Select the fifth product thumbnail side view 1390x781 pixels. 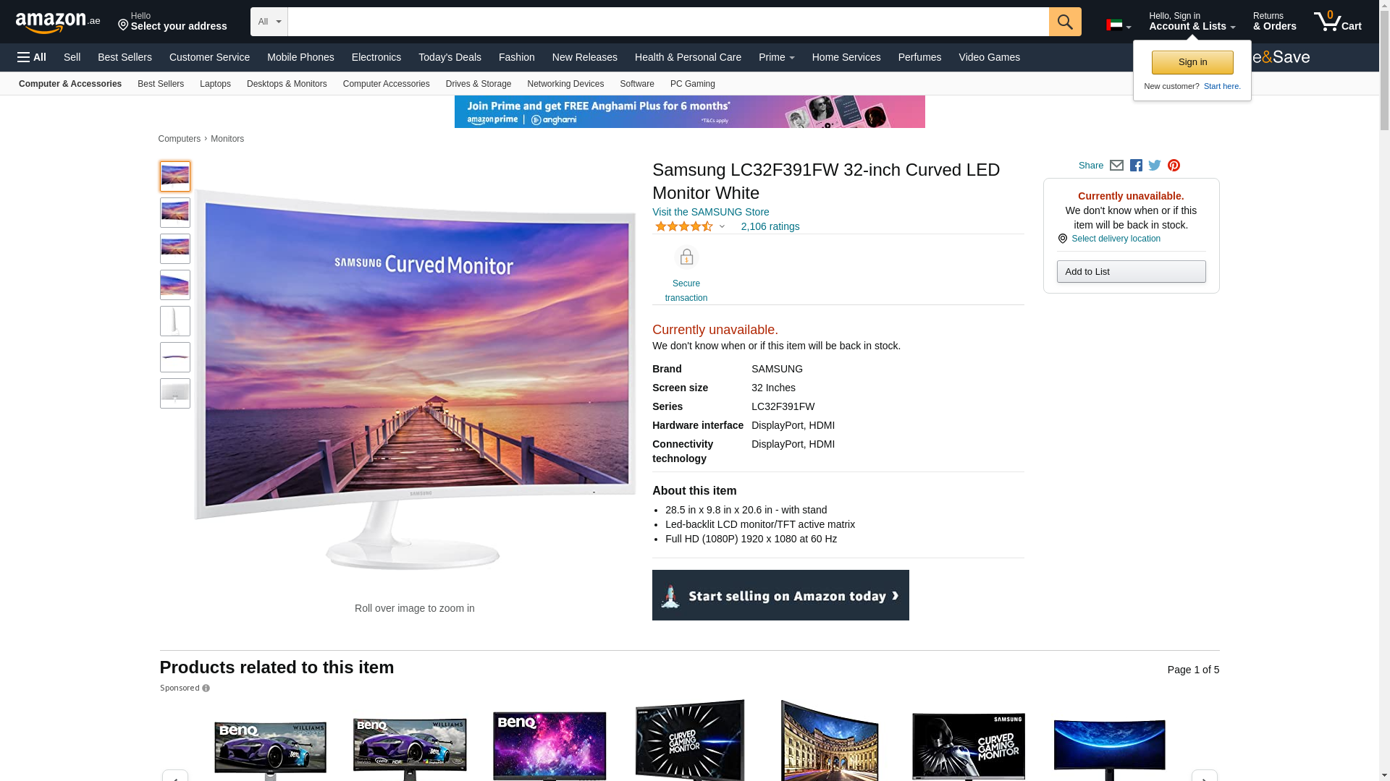pos(175,321)
